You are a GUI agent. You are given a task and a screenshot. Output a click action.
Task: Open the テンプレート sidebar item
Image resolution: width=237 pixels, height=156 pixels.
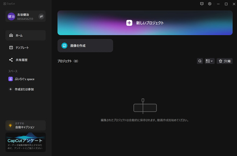[26, 48]
